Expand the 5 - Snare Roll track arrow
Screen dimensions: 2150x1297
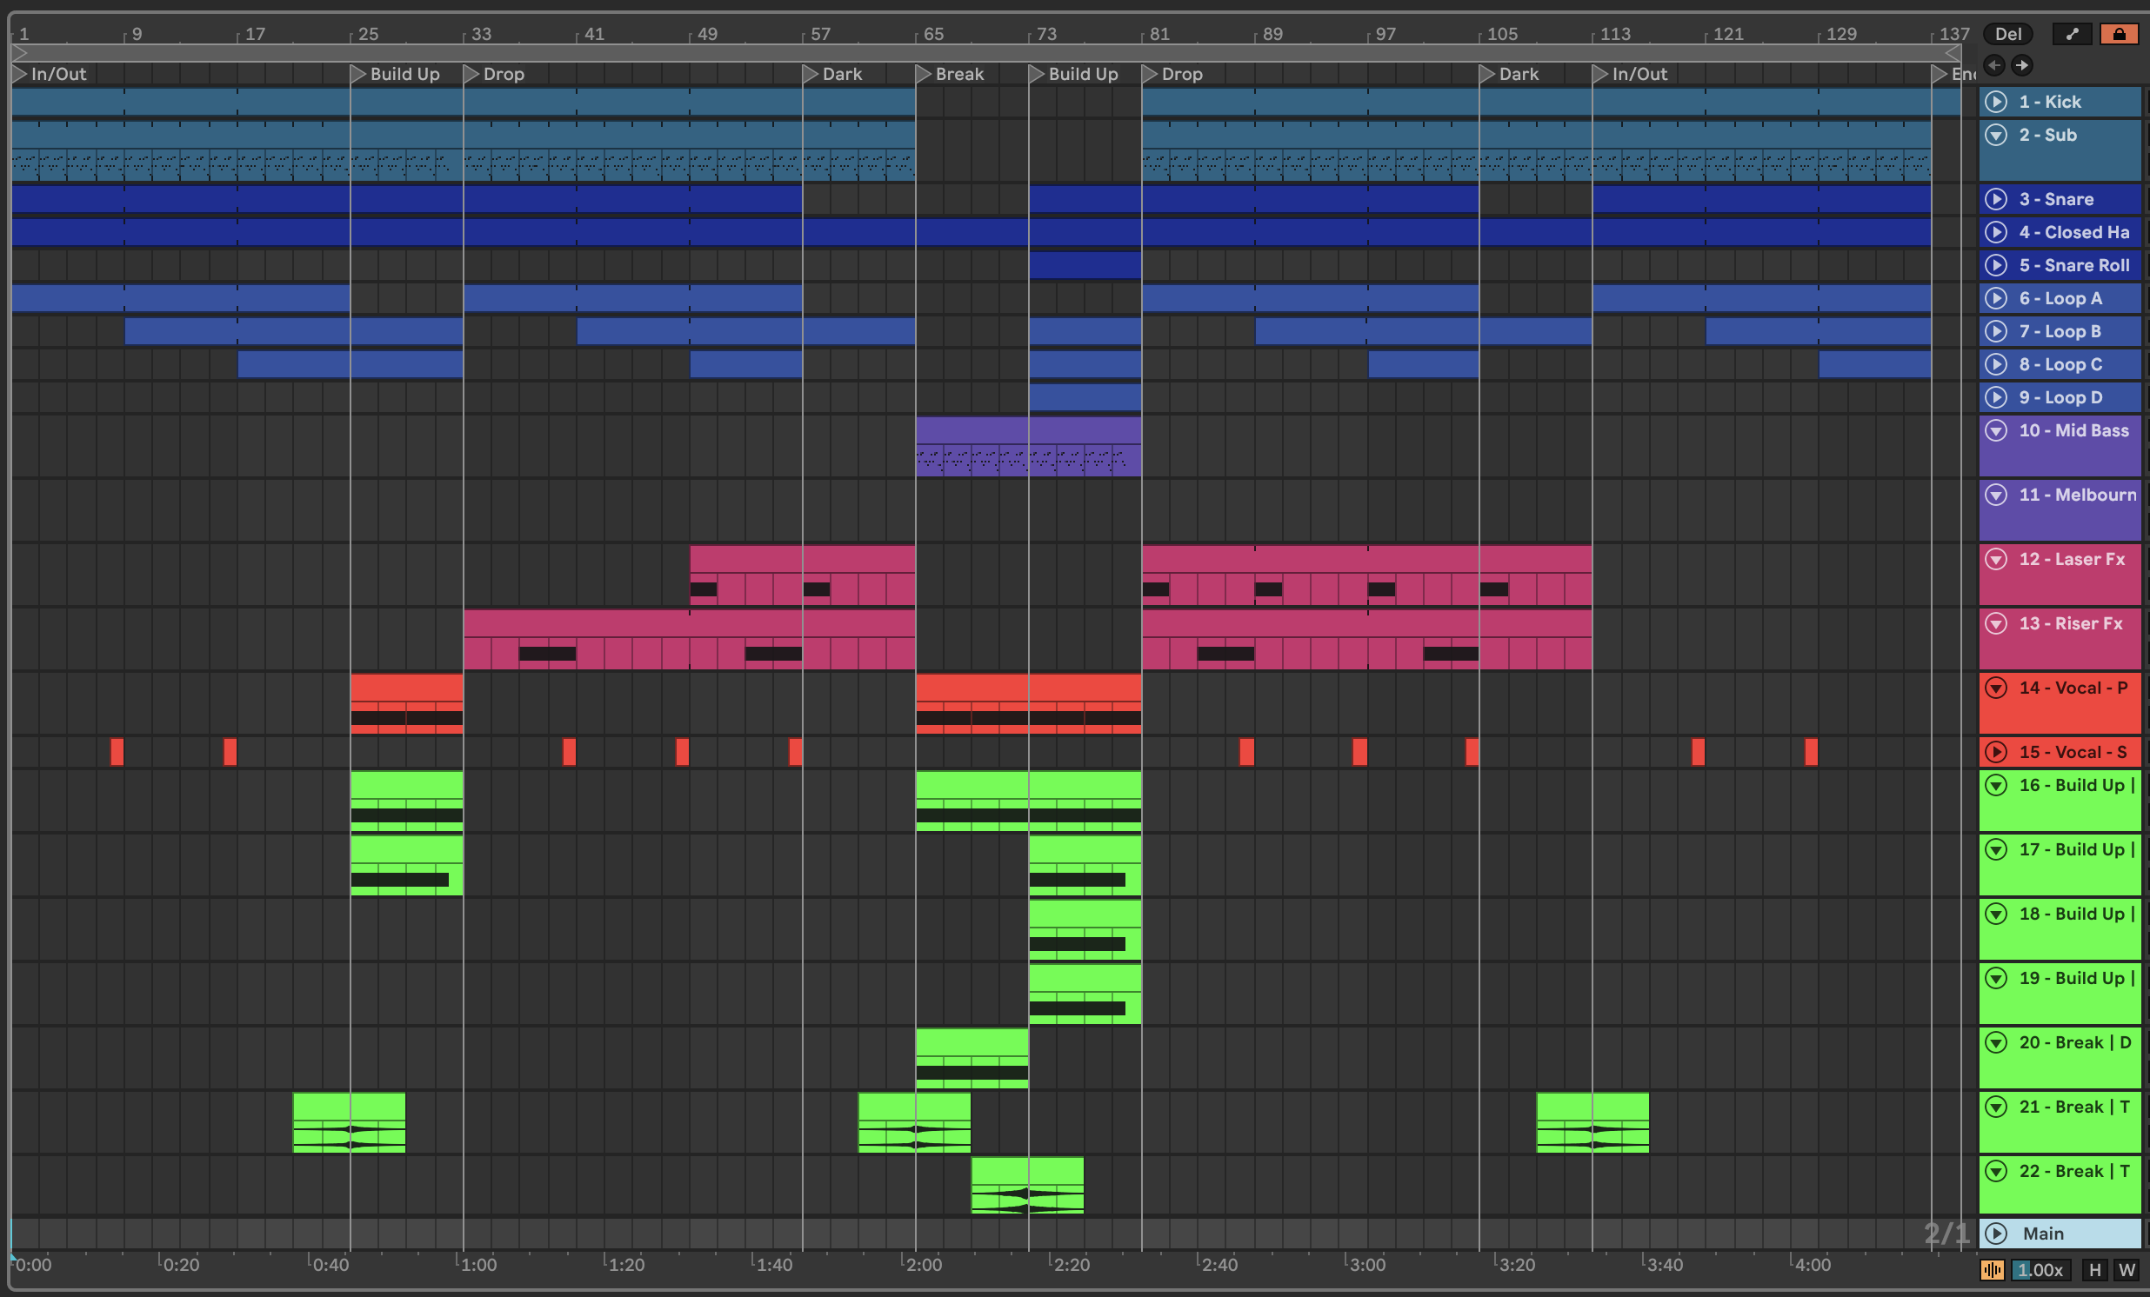(x=1996, y=265)
